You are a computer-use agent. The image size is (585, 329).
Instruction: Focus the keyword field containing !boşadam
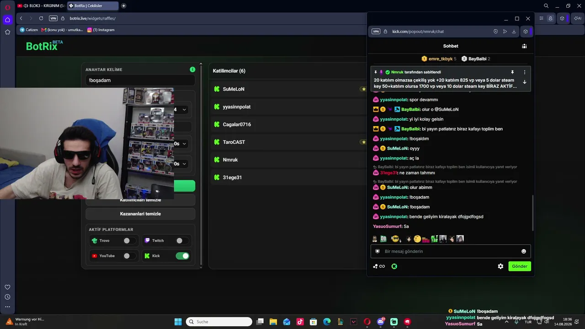click(140, 80)
